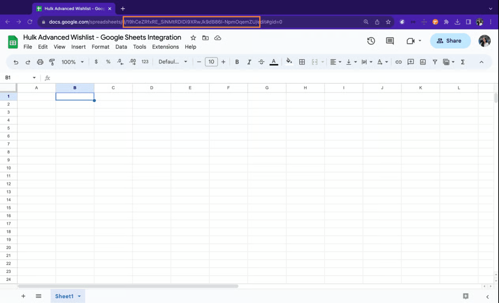Increase decimal places icon
Image resolution: width=499 pixels, height=303 pixels.
click(133, 62)
